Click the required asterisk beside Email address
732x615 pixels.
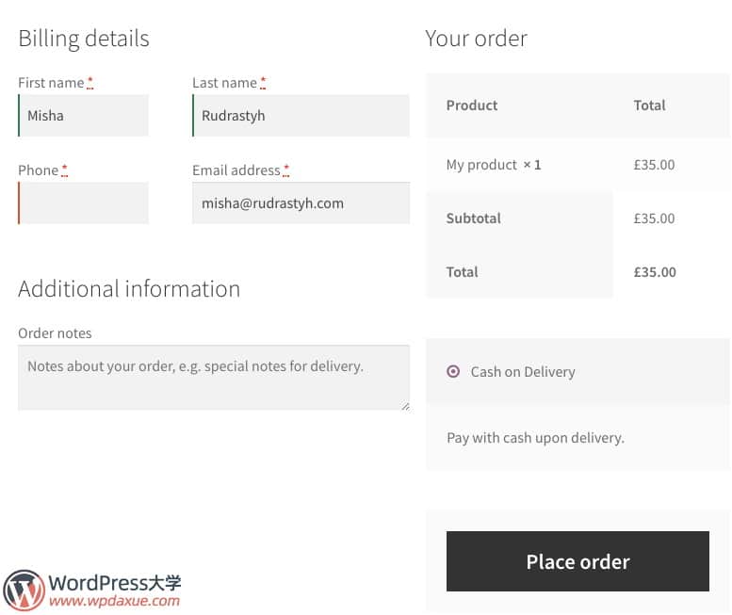tap(285, 170)
